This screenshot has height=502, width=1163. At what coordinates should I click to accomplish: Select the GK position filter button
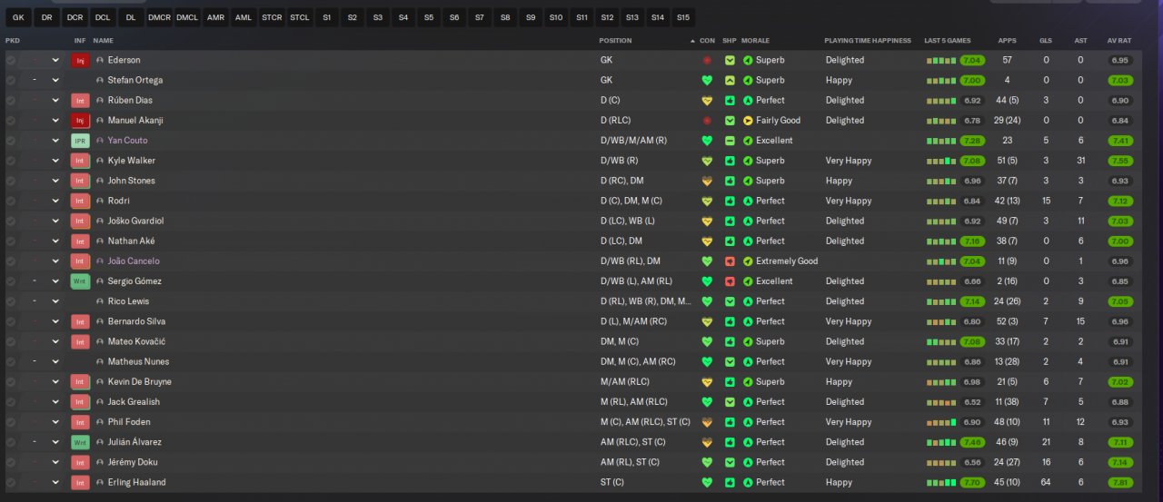[18, 17]
